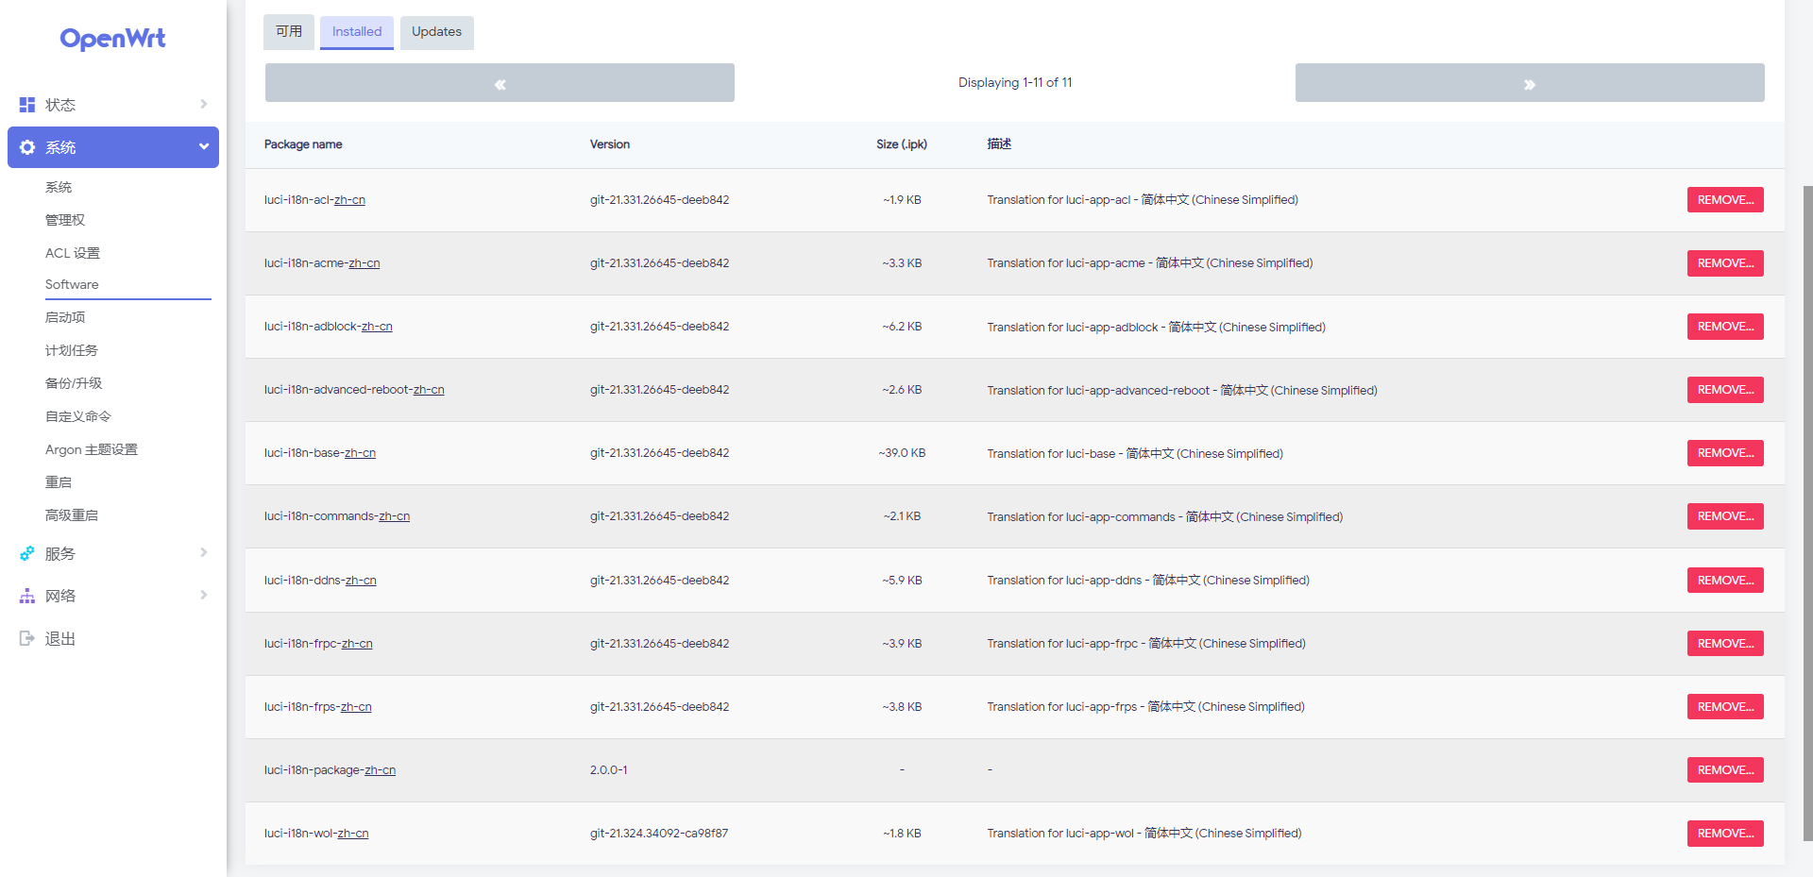Open the 网络 network icon
The height and width of the screenshot is (877, 1813).
coord(25,596)
